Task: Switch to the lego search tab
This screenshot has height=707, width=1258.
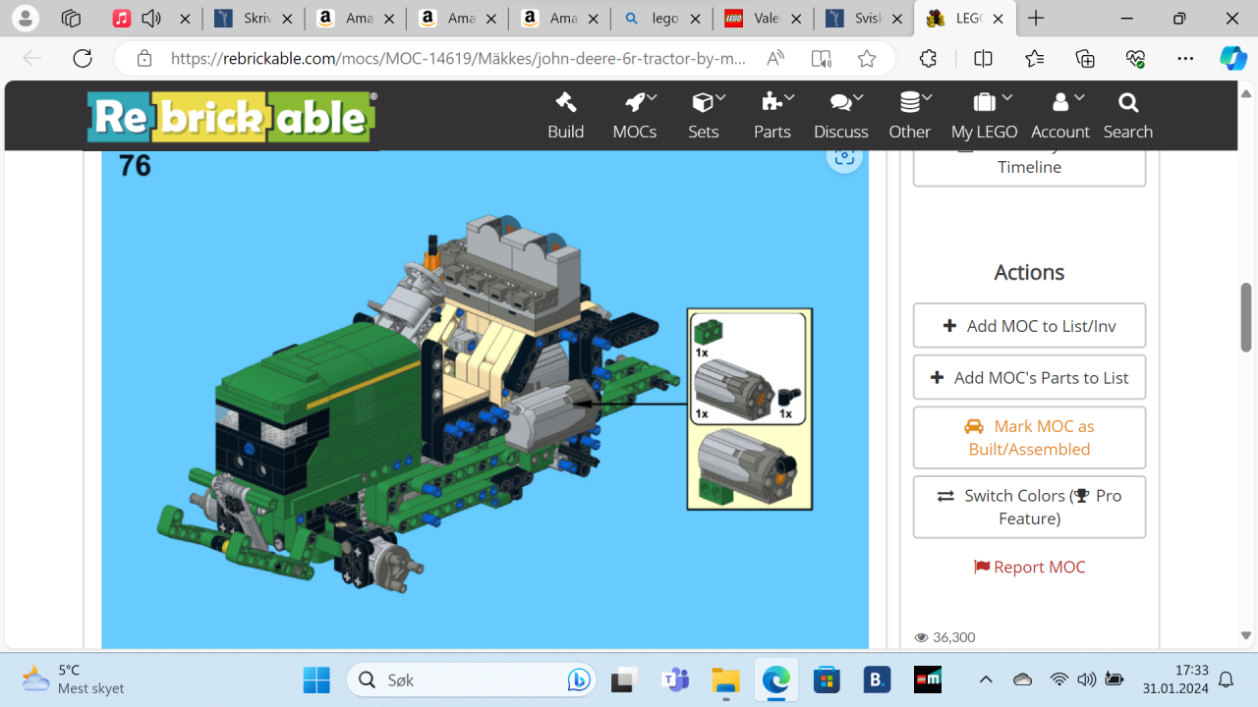Action: pyautogui.click(x=660, y=19)
